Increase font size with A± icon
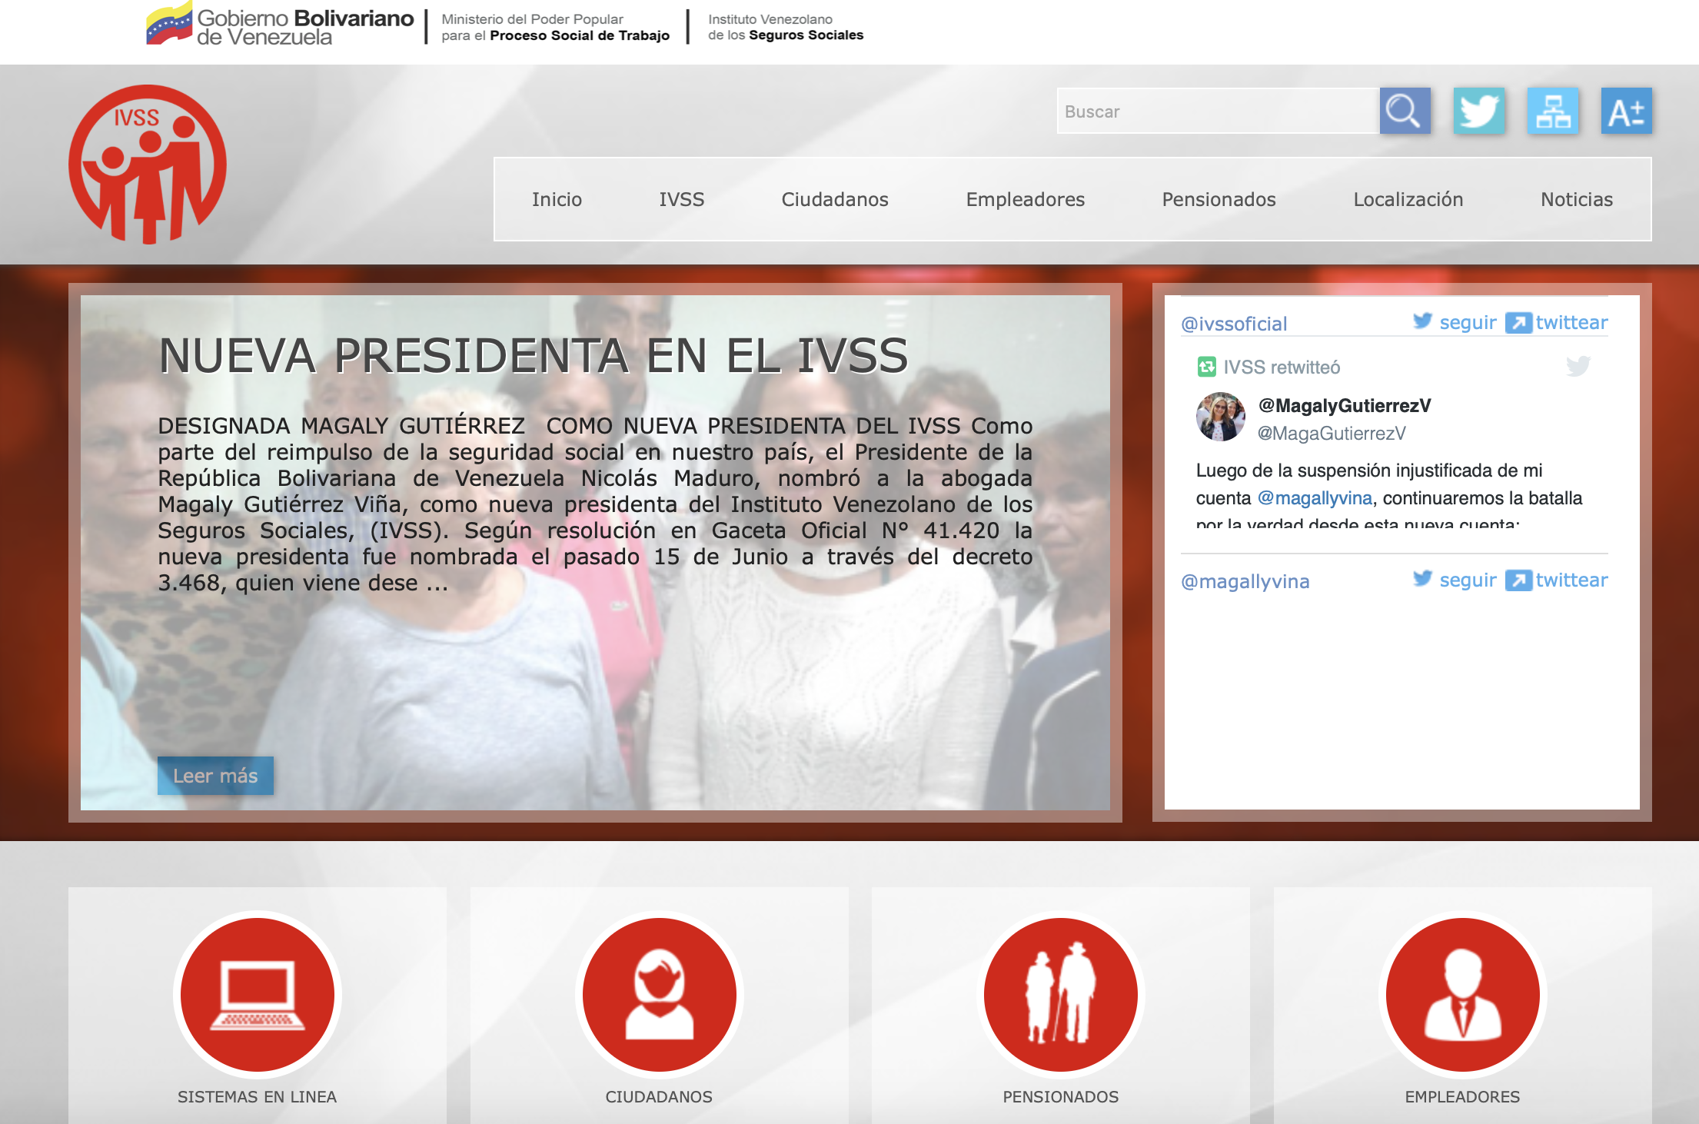The height and width of the screenshot is (1124, 1699). 1626,111
